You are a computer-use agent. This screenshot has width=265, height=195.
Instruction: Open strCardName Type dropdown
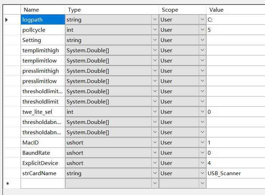click(155, 173)
